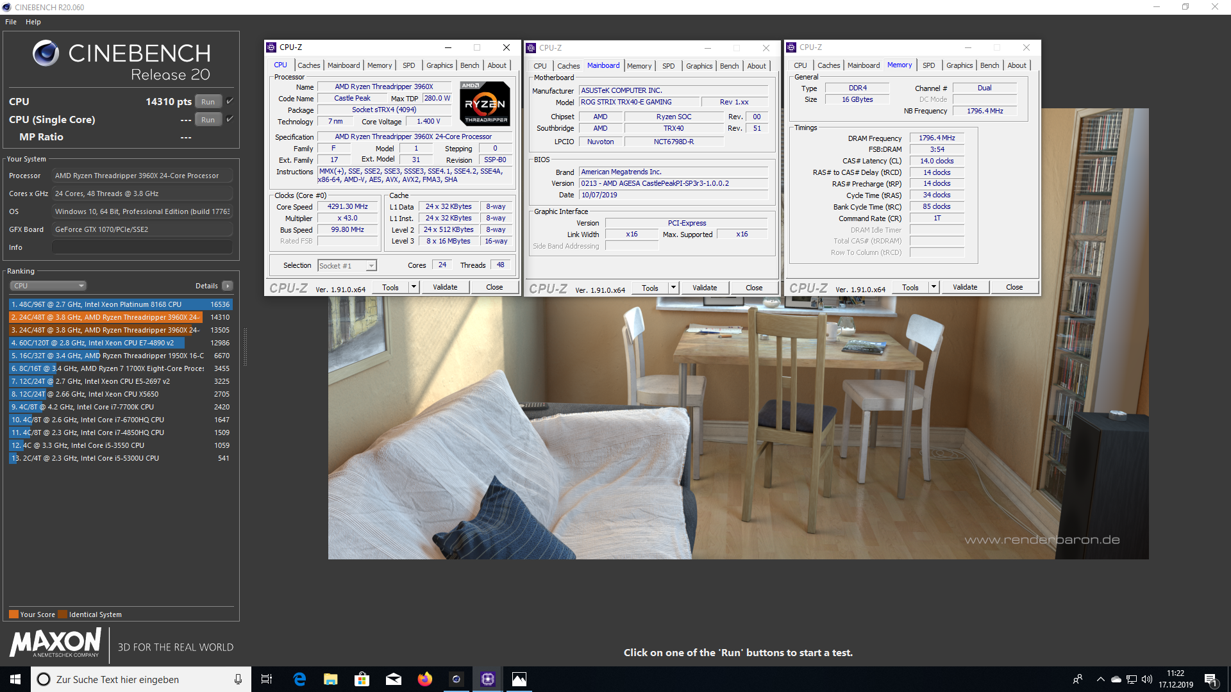Click the Windows taskbar search box

[141, 679]
